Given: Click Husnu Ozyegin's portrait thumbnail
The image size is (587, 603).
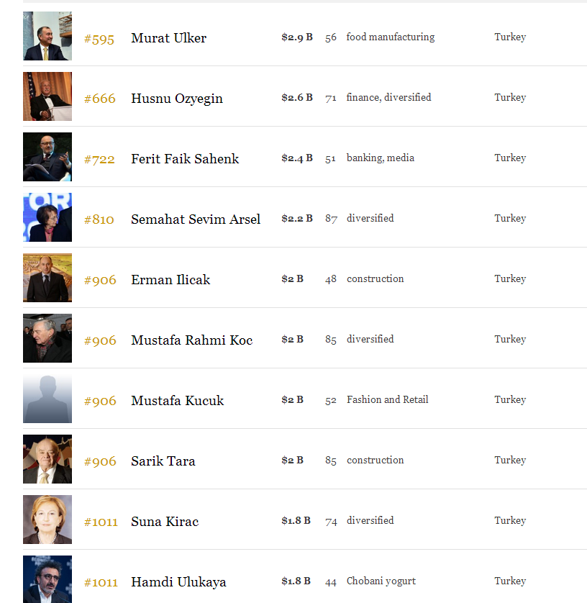Looking at the screenshot, I should tap(47, 96).
